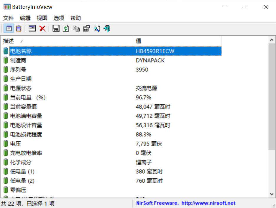
Task: Click the 88.3% wear level value
Action: tap(144, 135)
